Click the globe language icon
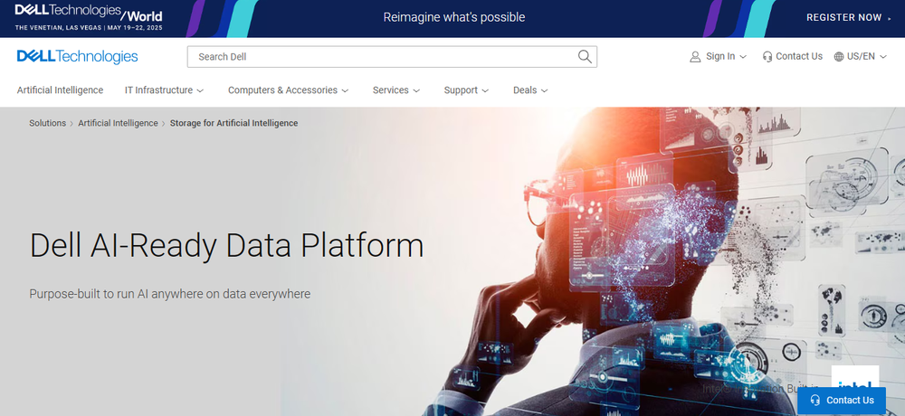This screenshot has width=905, height=416. click(839, 57)
